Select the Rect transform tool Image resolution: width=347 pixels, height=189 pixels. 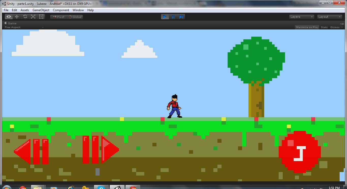click(x=41, y=16)
